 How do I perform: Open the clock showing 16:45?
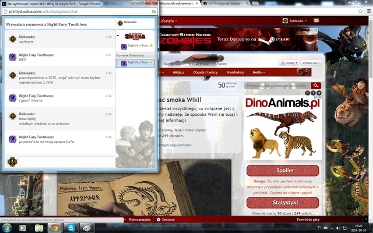(358, 228)
